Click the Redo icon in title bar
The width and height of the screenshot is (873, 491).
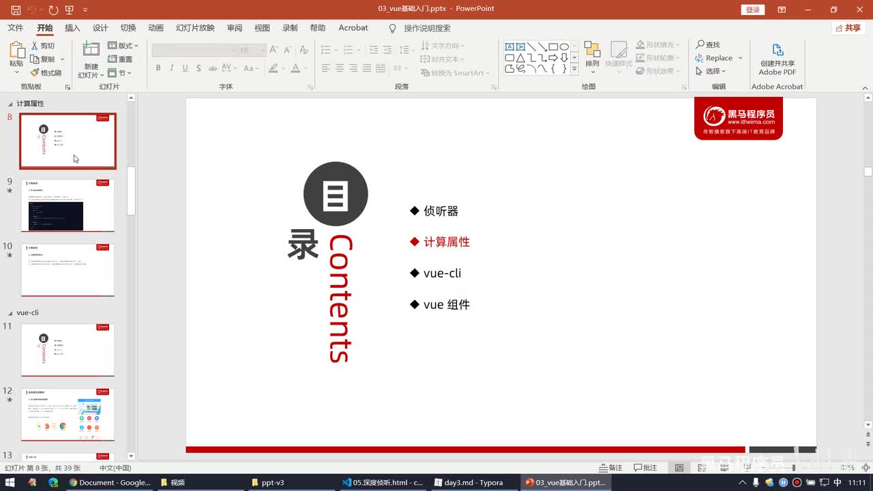tap(53, 10)
